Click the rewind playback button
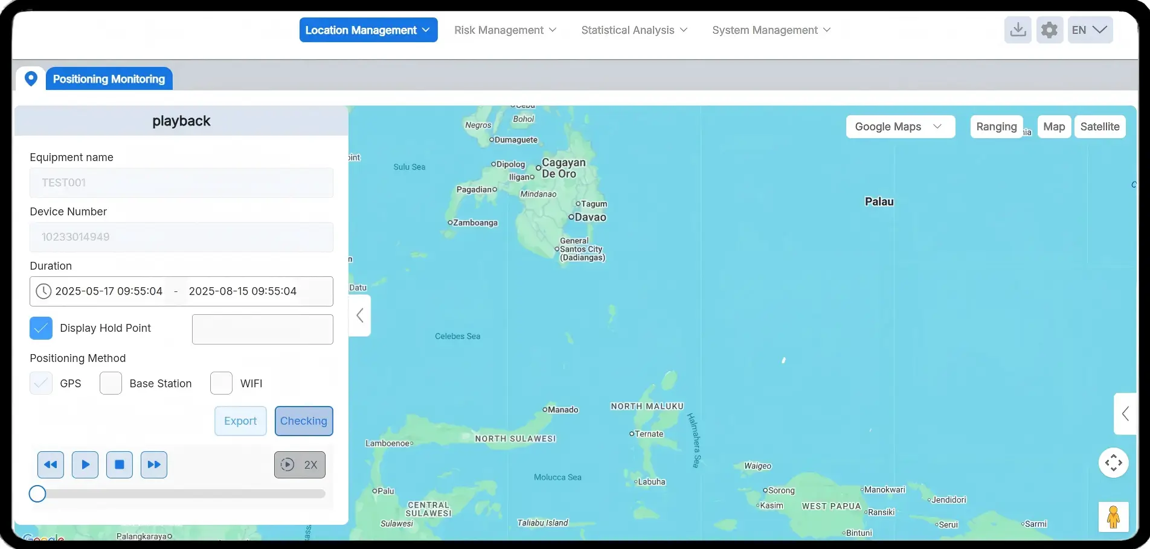This screenshot has height=549, width=1150. (51, 465)
